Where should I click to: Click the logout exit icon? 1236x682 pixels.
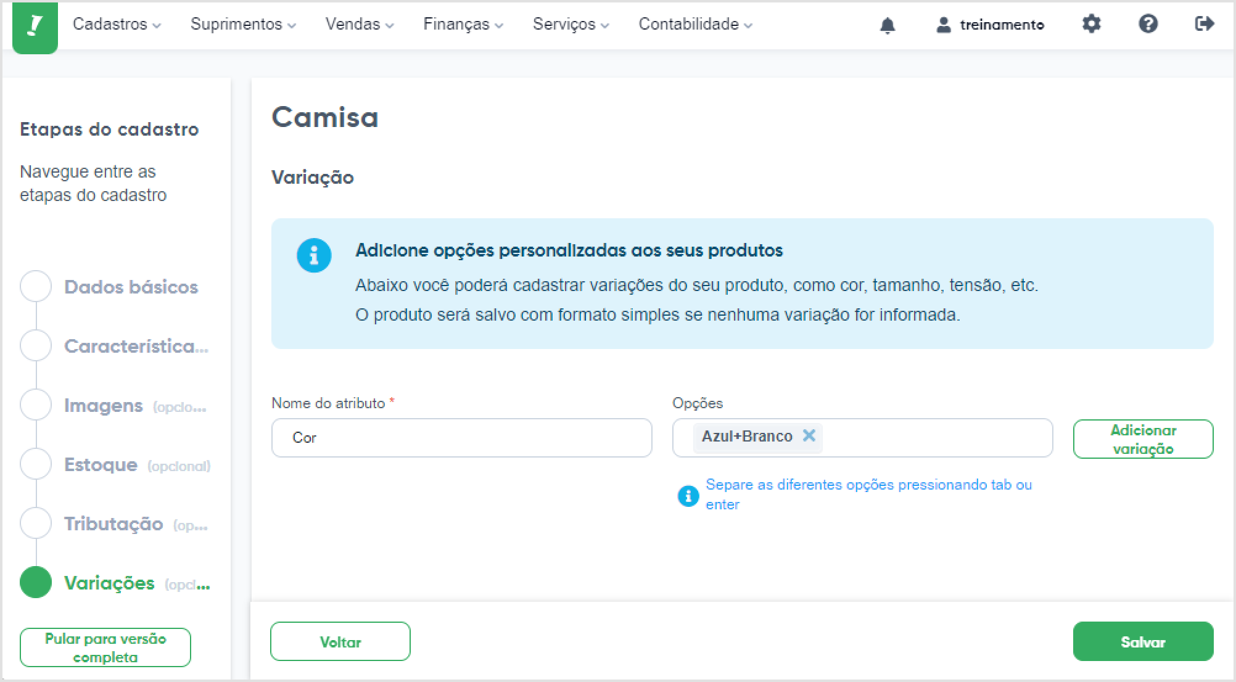(1204, 24)
